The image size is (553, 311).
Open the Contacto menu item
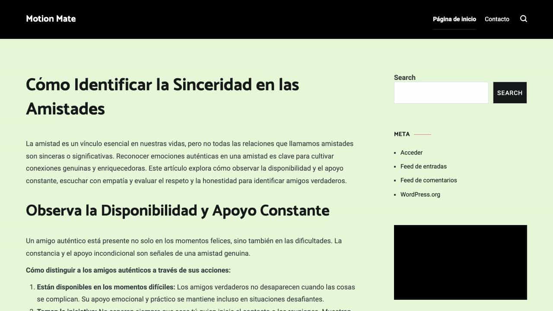click(x=497, y=19)
